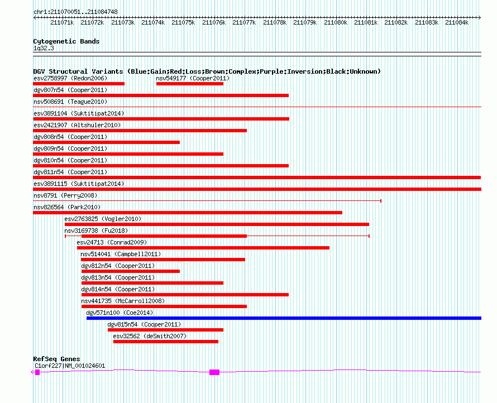Screen dimensions: 497x403
Task: Click the nsv826564 (Park2010) label
Action: pyautogui.click(x=67, y=207)
